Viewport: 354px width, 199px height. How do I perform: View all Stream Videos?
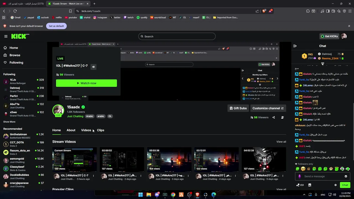tap(281, 142)
